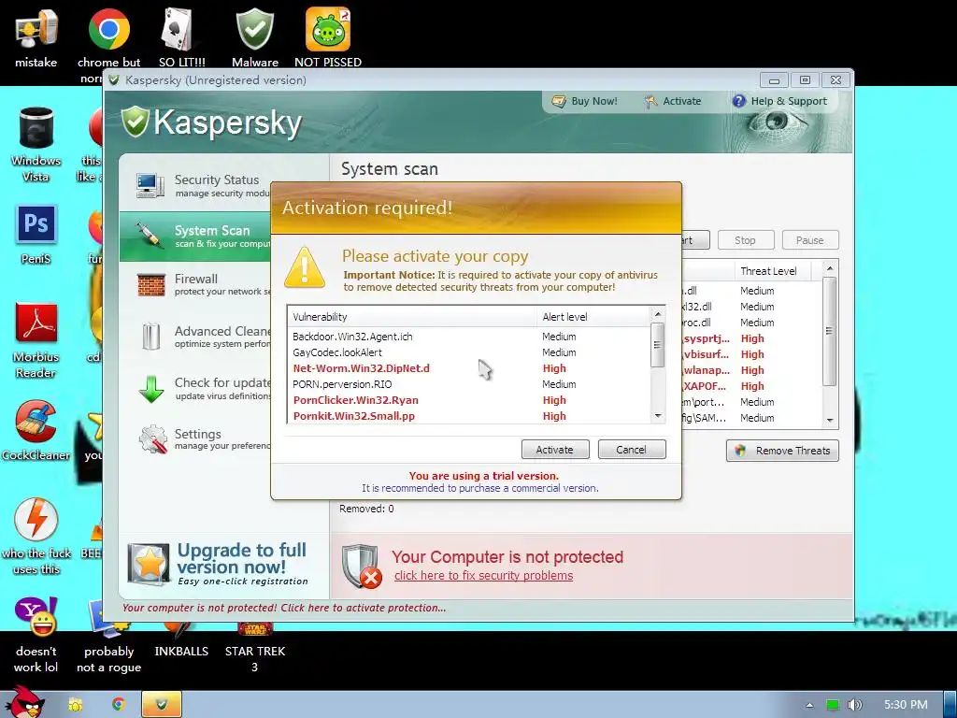This screenshot has width=957, height=718.
Task: Open the NOT PISSED green pig icon
Action: tap(328, 37)
